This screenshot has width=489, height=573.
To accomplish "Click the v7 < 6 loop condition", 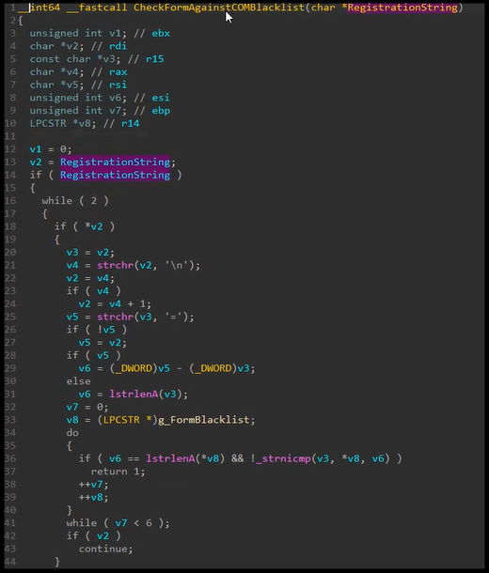I will pyautogui.click(x=134, y=523).
